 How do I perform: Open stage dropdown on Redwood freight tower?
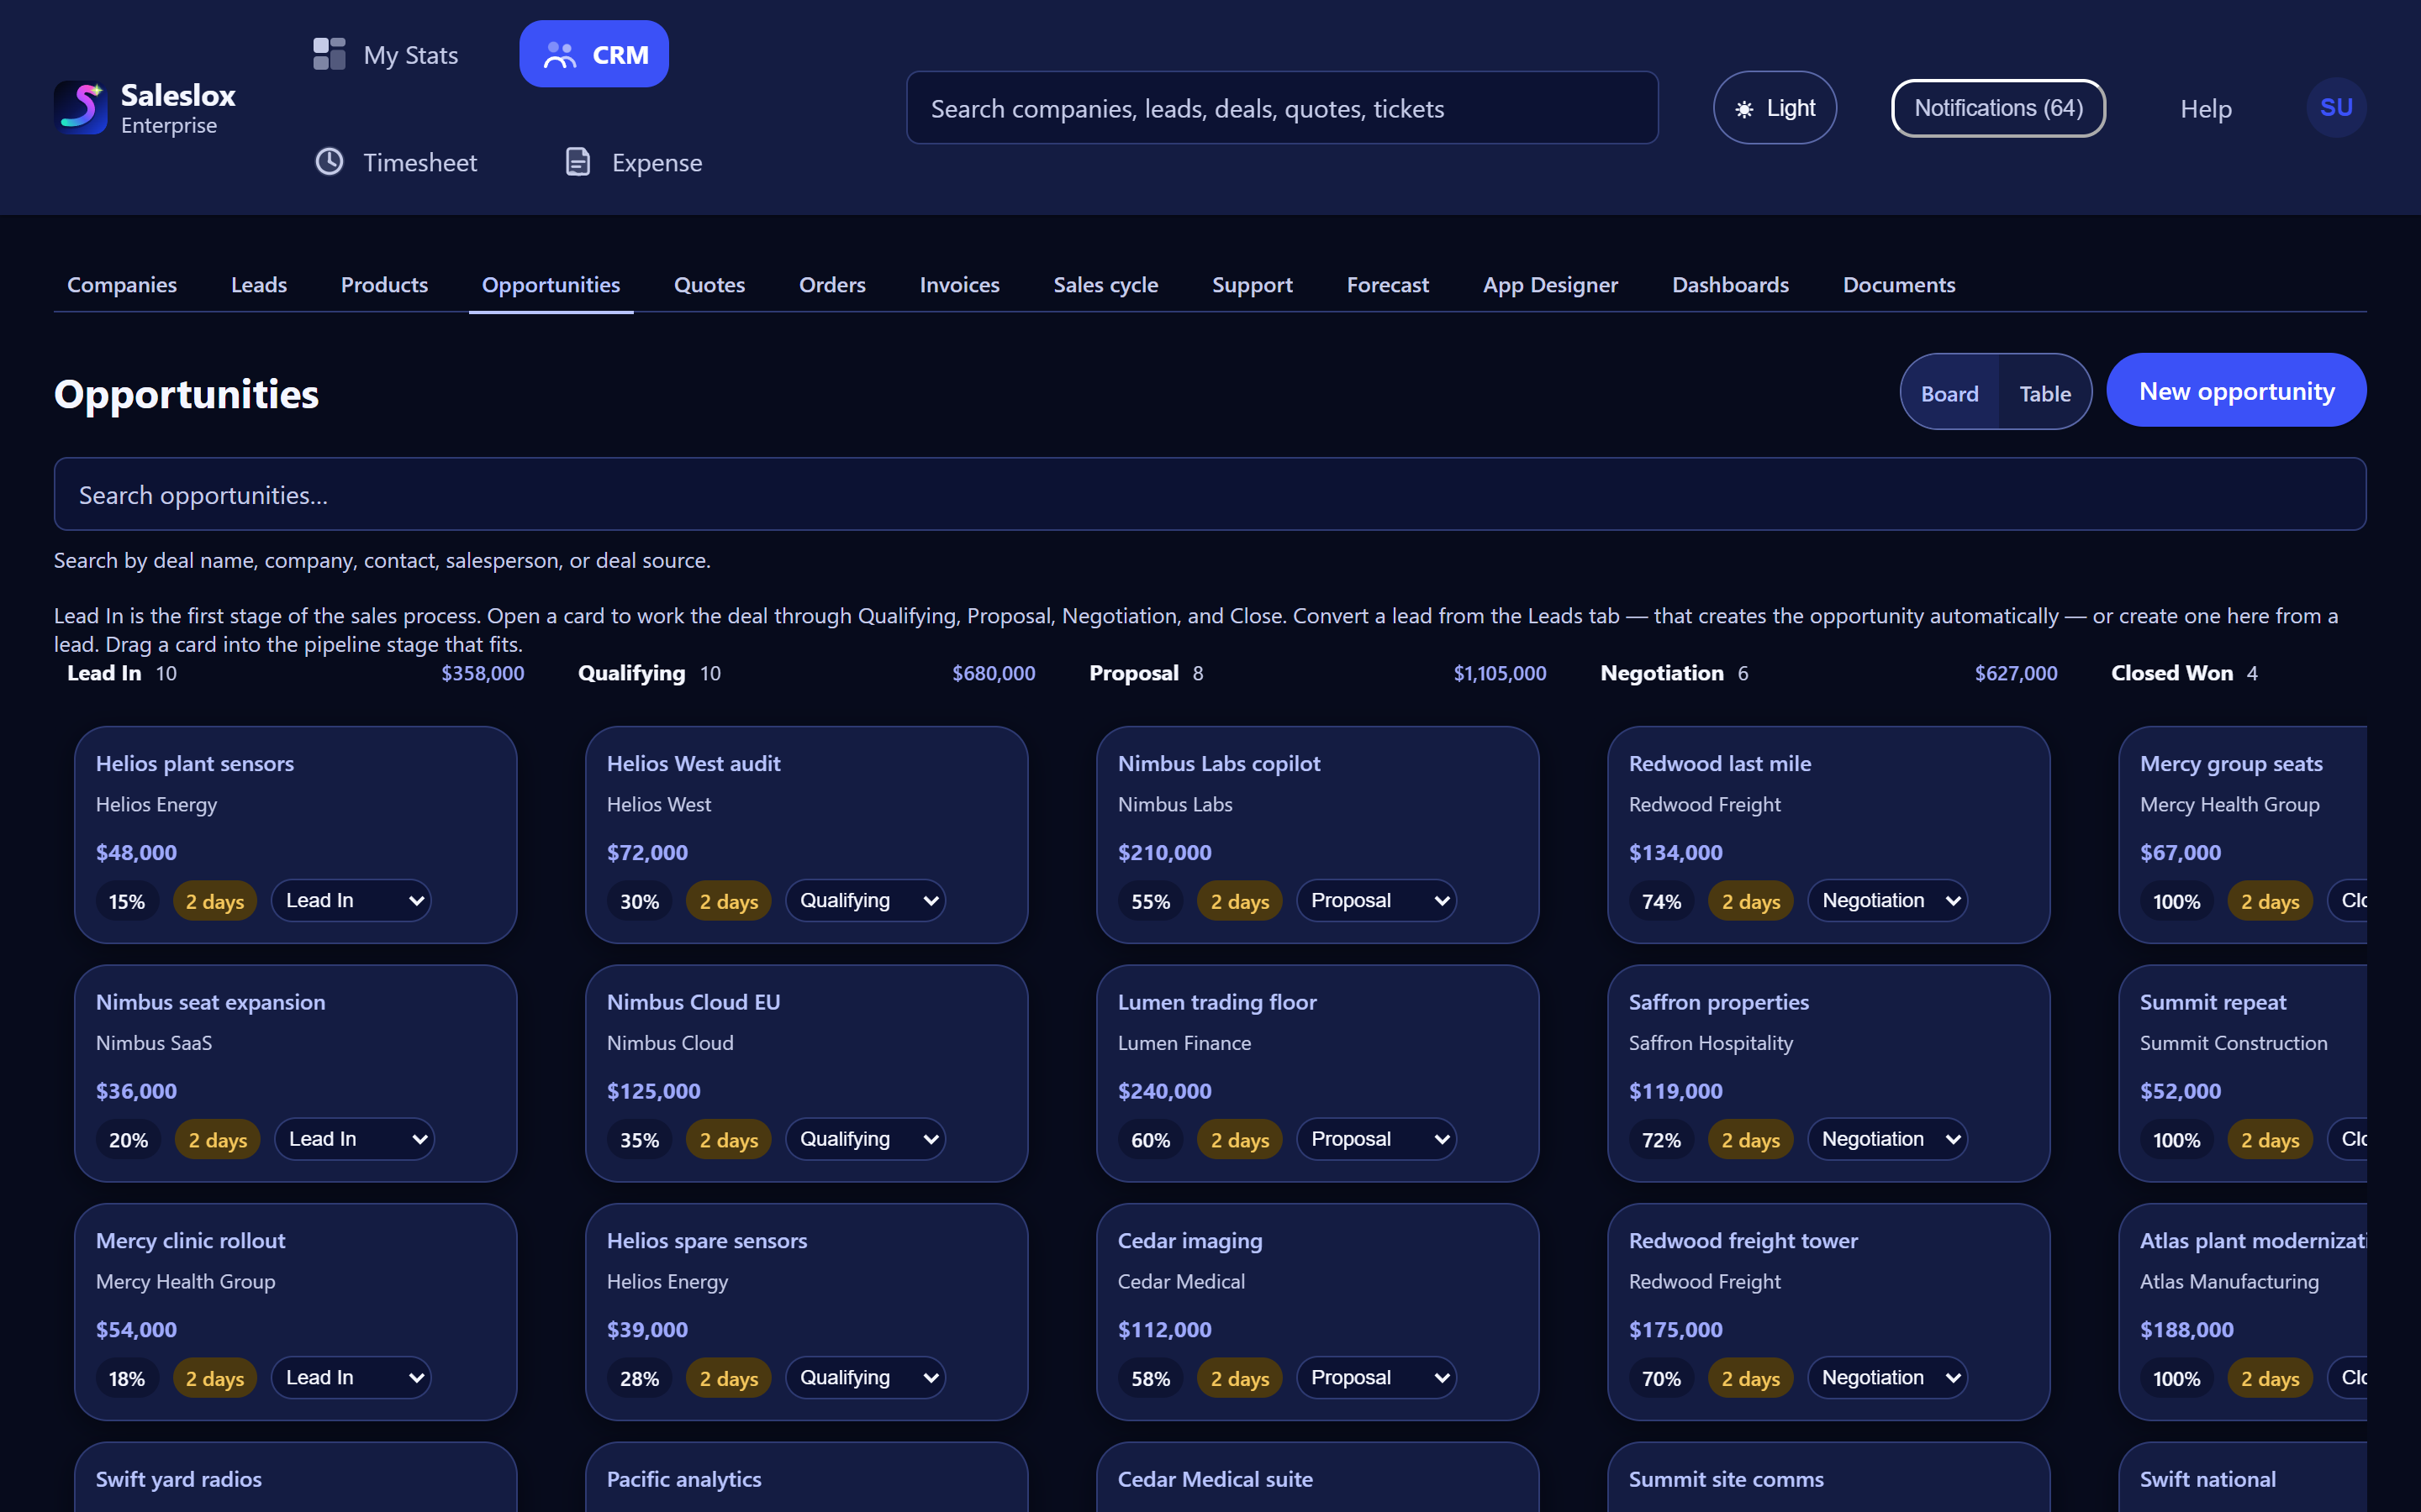pos(1888,1378)
